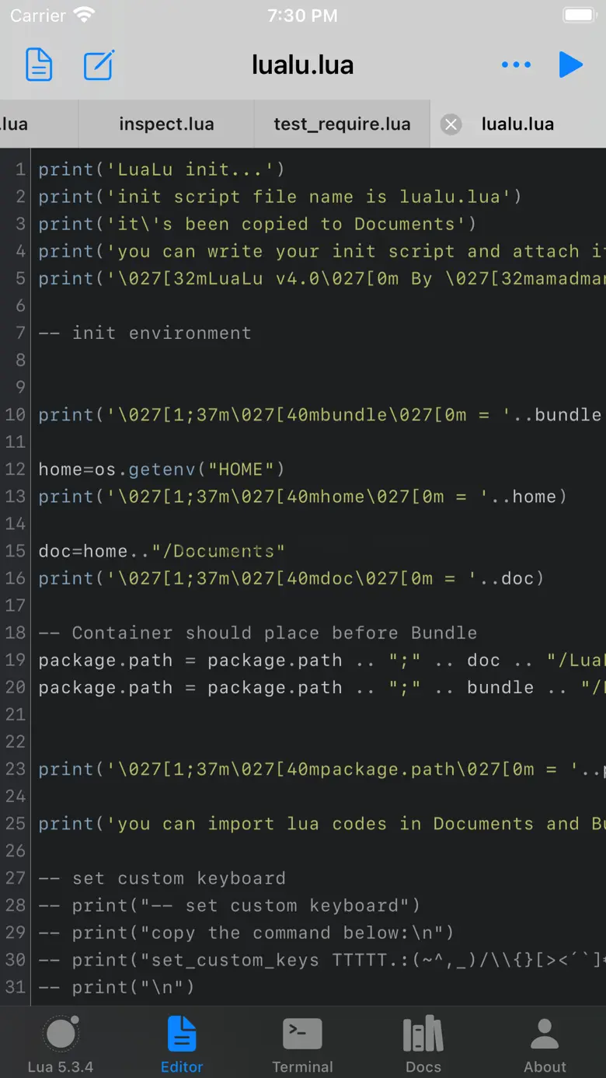Screen dimensions: 606x1078
Task: Click the Wi-Fi icon in status bar
Action: 84,16
